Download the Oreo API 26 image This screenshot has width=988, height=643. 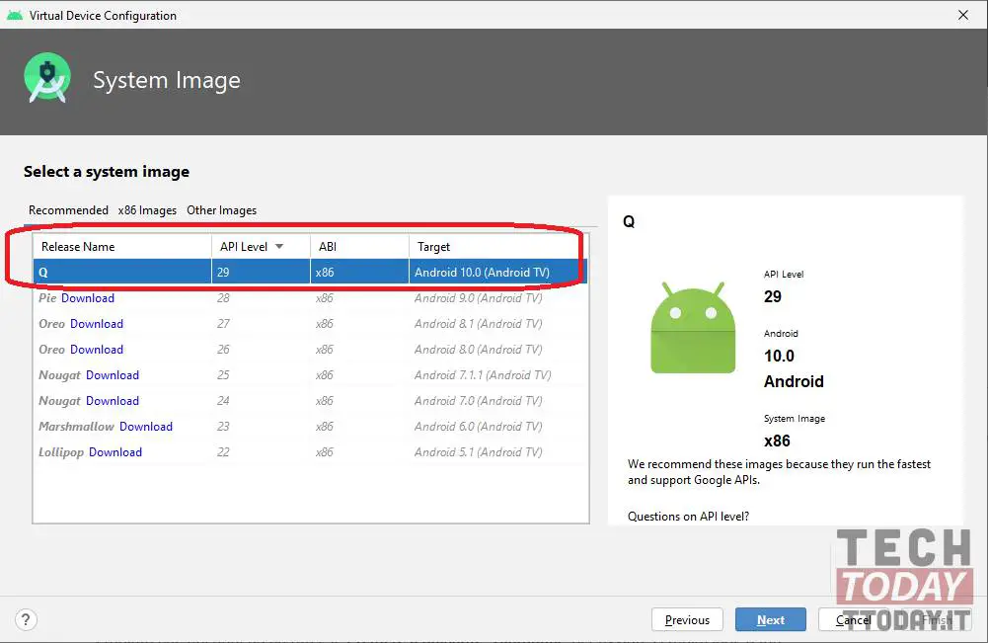(97, 350)
